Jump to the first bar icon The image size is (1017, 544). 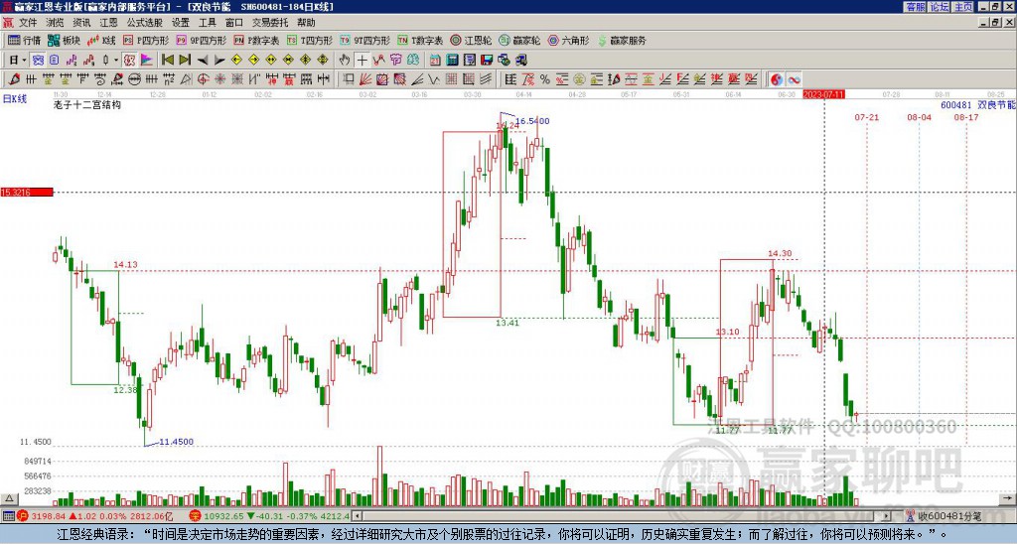tap(167, 61)
